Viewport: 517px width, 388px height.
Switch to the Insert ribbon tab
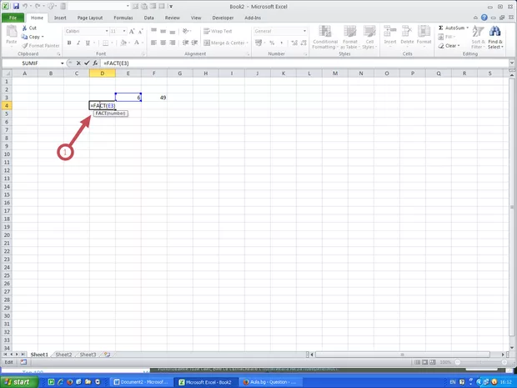[60, 18]
